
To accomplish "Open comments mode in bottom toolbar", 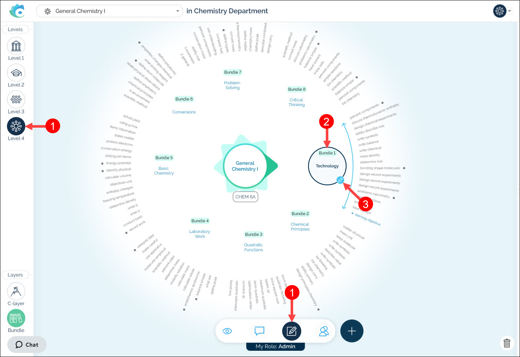I will [259, 331].
